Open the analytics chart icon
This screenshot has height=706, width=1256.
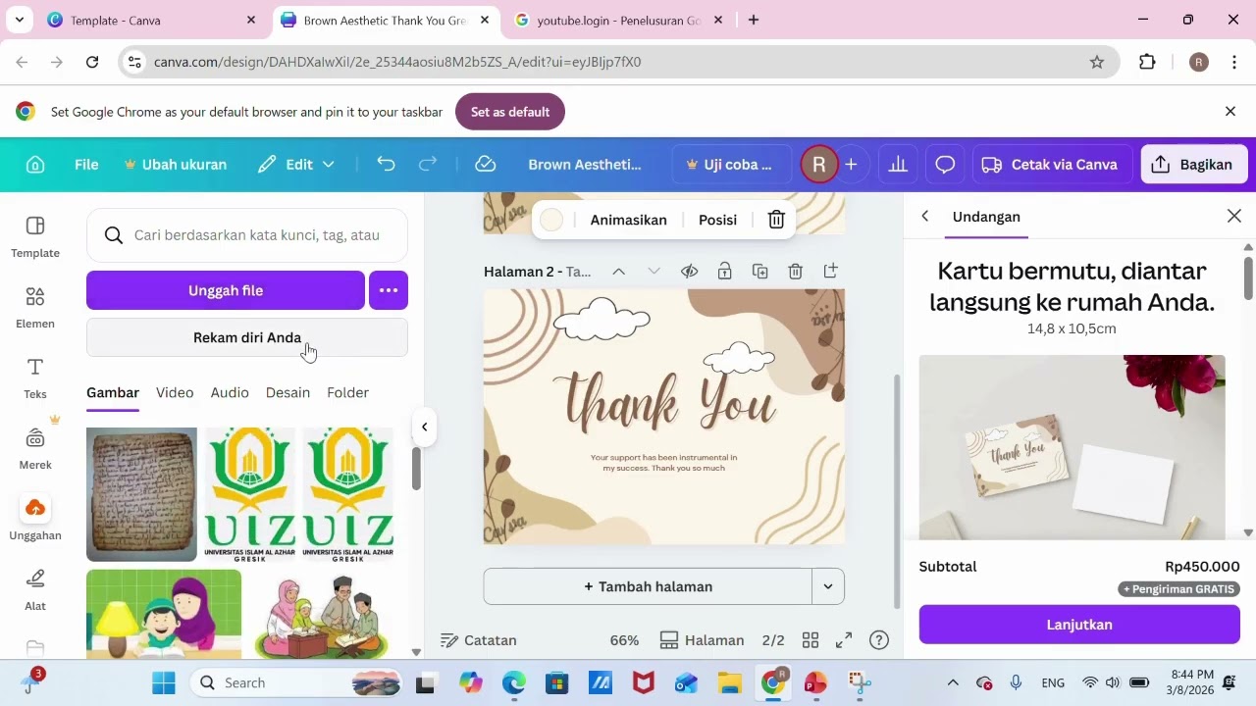point(898,165)
